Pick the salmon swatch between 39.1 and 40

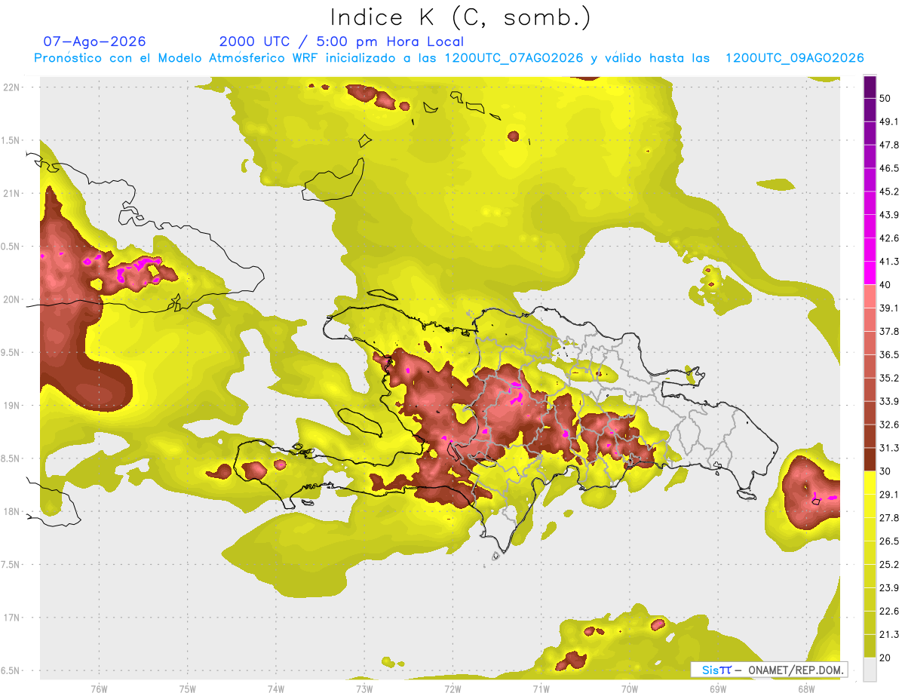coord(870,297)
